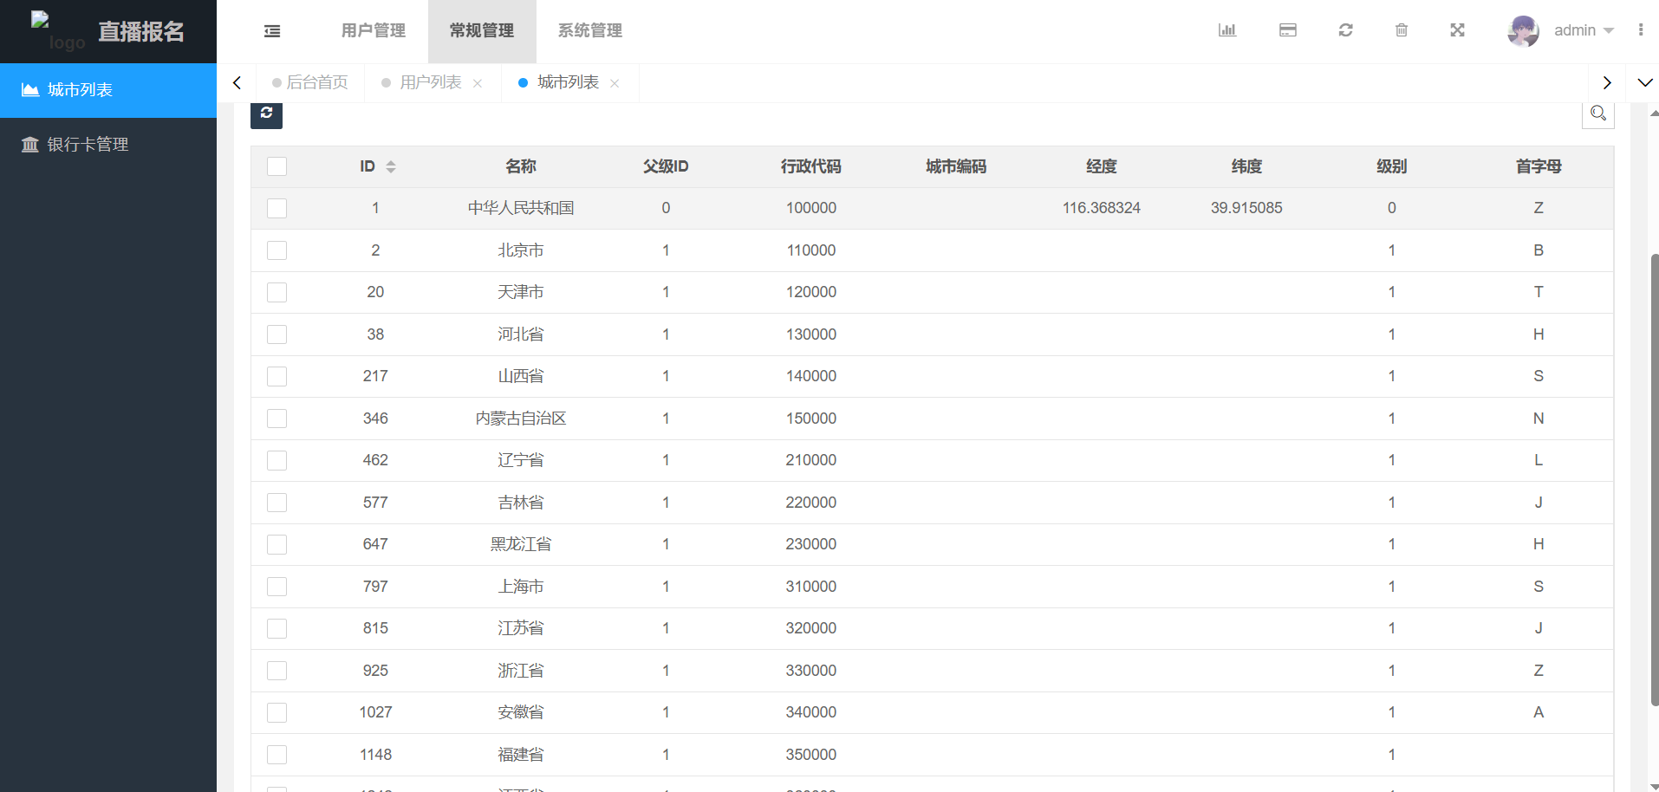Image resolution: width=1659 pixels, height=792 pixels.
Task: Select 银行卡管理 in the sidebar
Action: tap(108, 145)
